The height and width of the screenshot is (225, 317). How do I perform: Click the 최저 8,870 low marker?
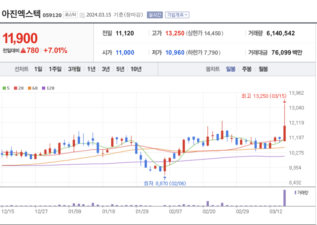[x=165, y=183]
